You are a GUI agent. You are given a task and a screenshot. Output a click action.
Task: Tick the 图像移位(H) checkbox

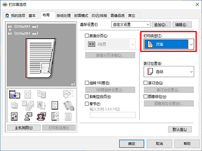(145, 96)
